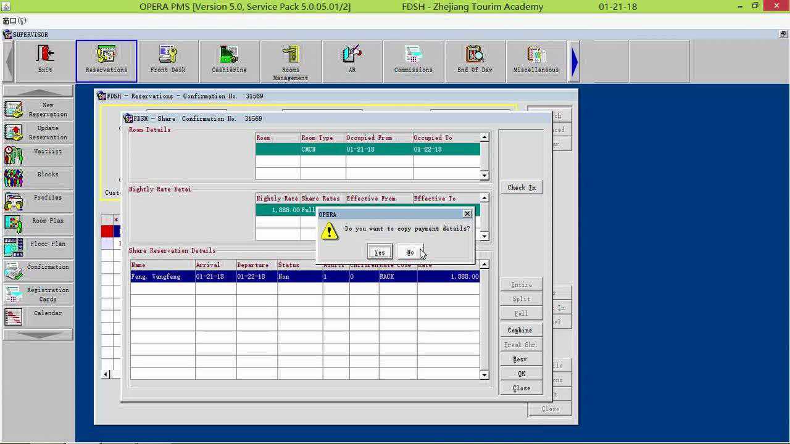The width and height of the screenshot is (790, 444).
Task: Open the Commissions module
Action: [414, 60]
